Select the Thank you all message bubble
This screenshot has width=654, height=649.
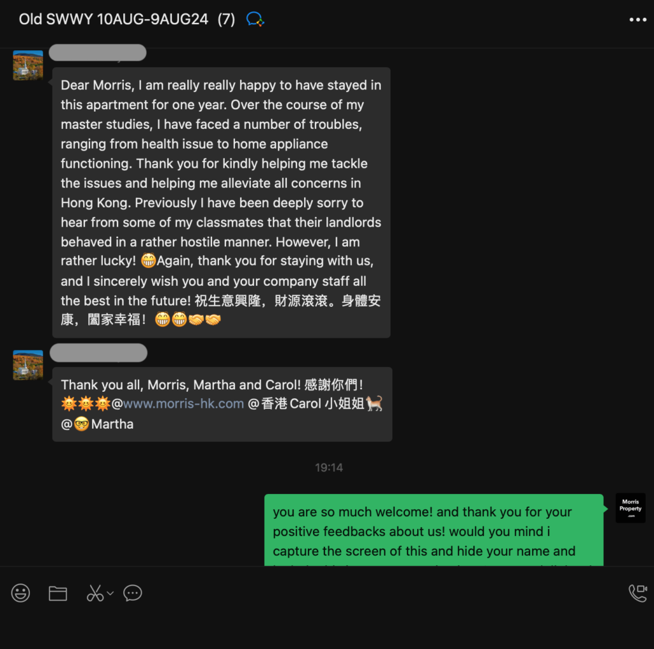coord(222,404)
